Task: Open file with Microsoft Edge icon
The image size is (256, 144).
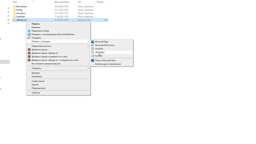Action: 92,42
